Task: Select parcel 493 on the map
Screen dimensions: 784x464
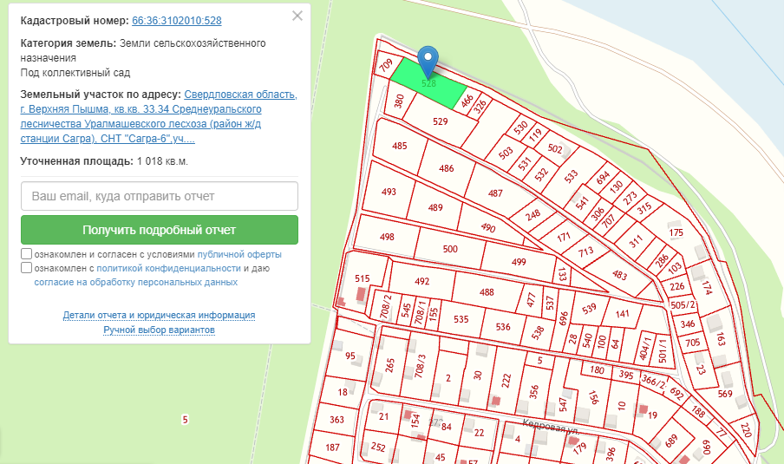Action: (x=389, y=191)
